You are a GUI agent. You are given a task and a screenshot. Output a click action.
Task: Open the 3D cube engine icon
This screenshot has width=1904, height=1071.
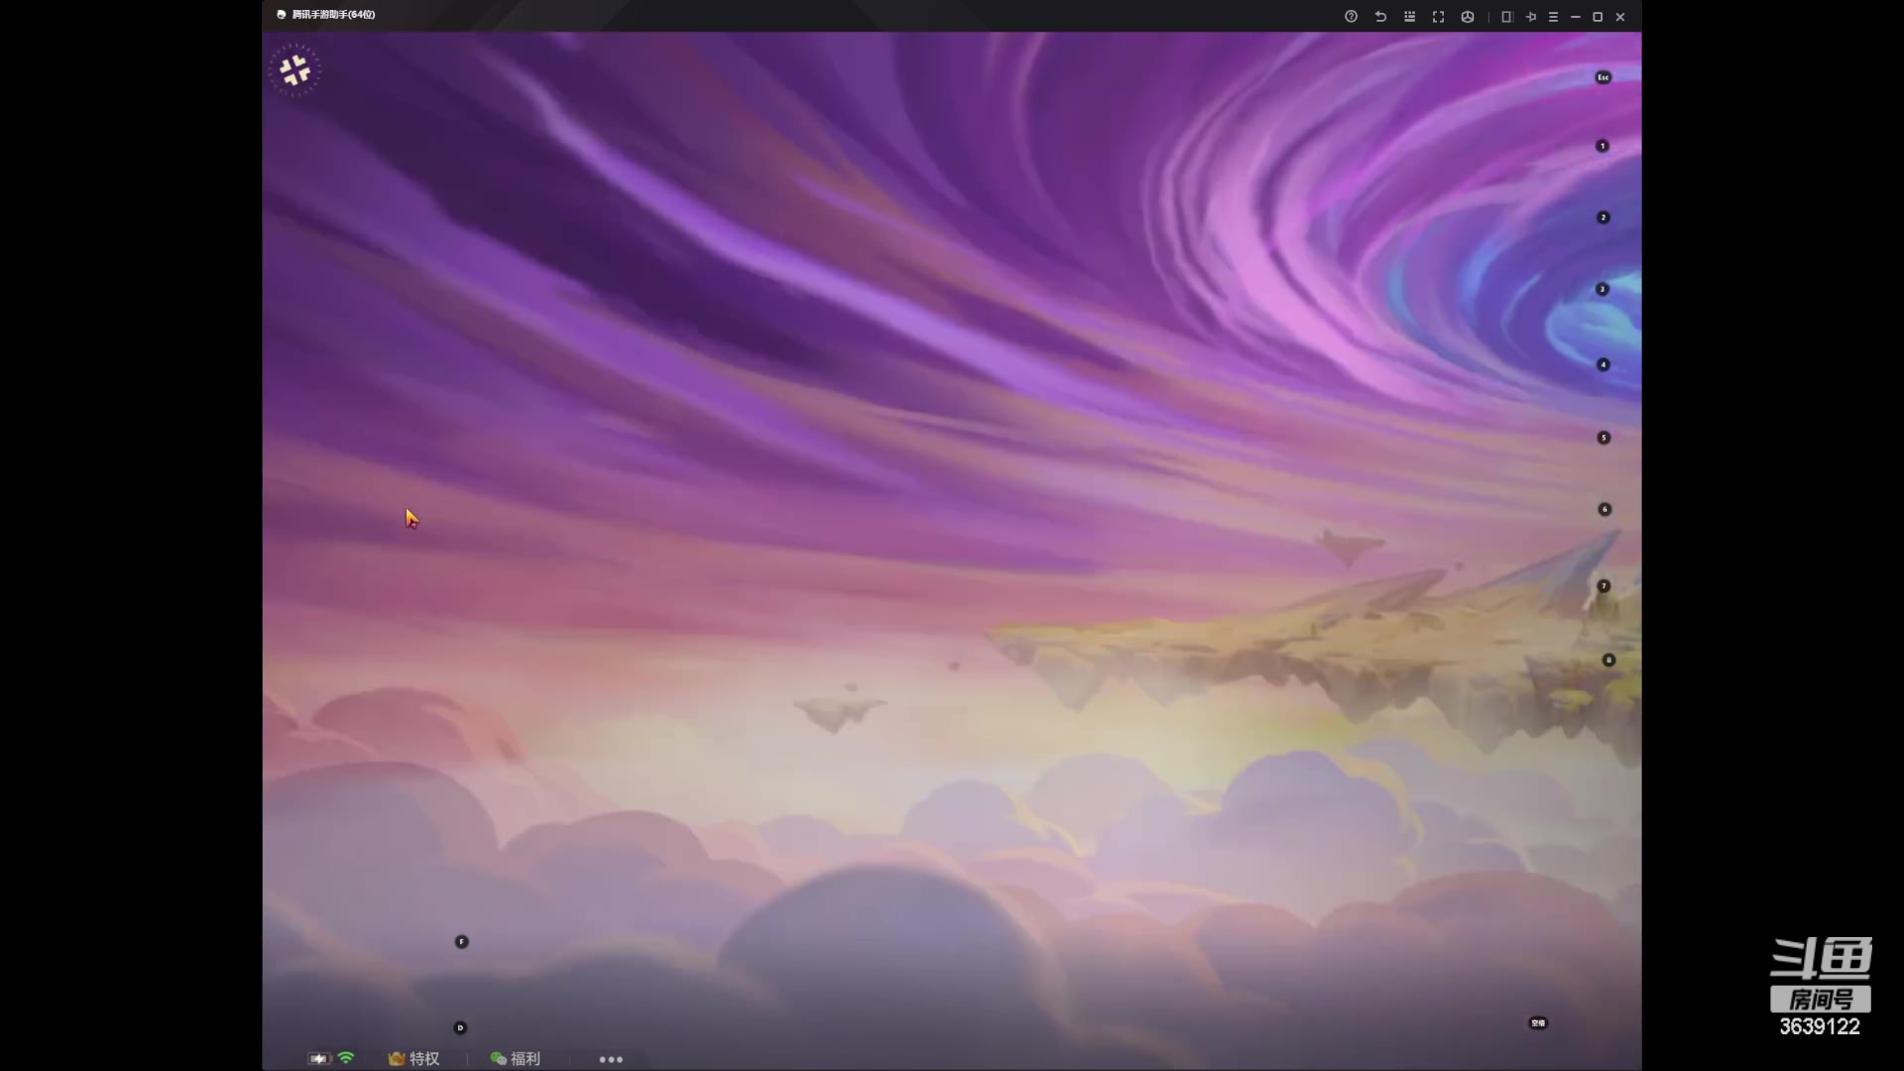coord(1468,17)
